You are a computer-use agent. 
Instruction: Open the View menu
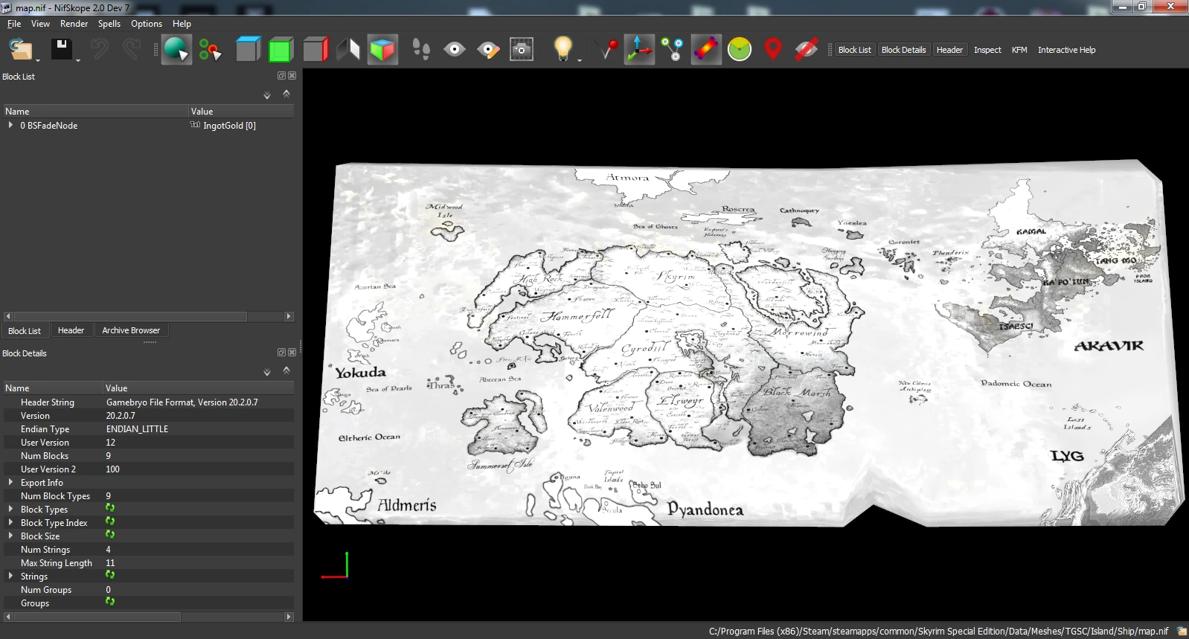coord(40,24)
